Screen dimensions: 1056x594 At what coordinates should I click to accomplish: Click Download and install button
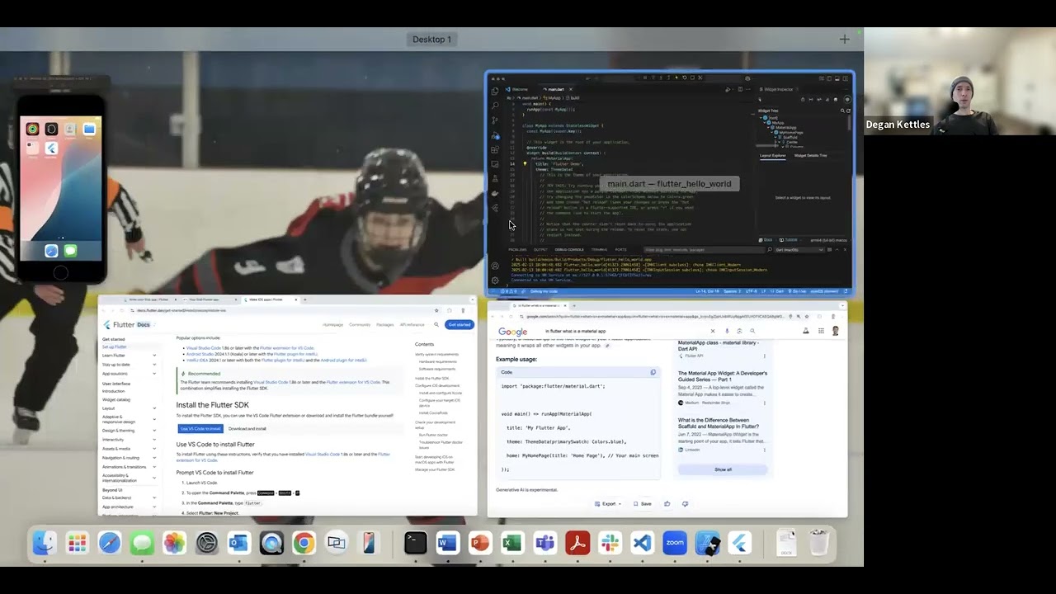coord(247,428)
